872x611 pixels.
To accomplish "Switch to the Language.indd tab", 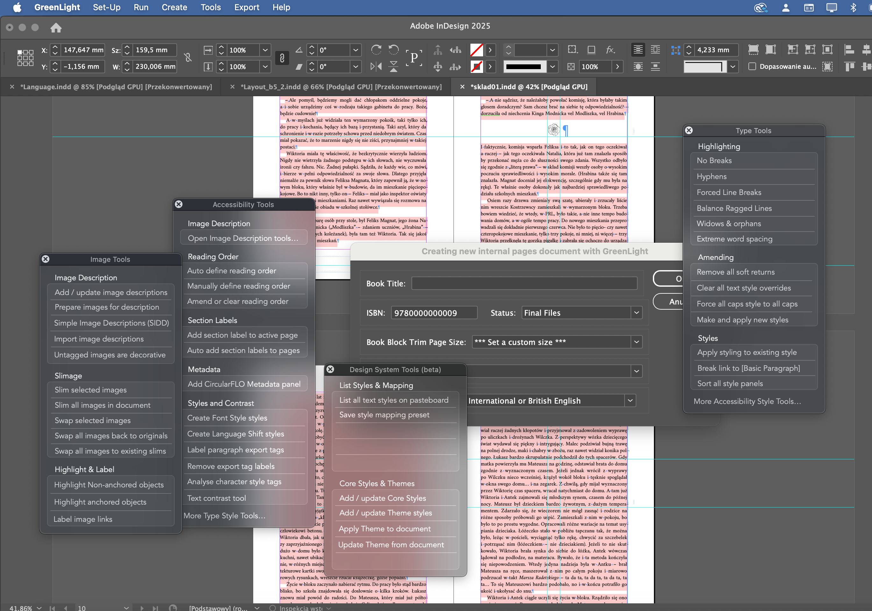I will click(x=116, y=87).
